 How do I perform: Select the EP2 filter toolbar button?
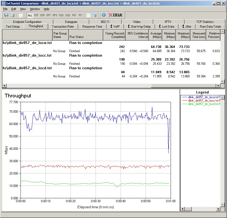55,15
